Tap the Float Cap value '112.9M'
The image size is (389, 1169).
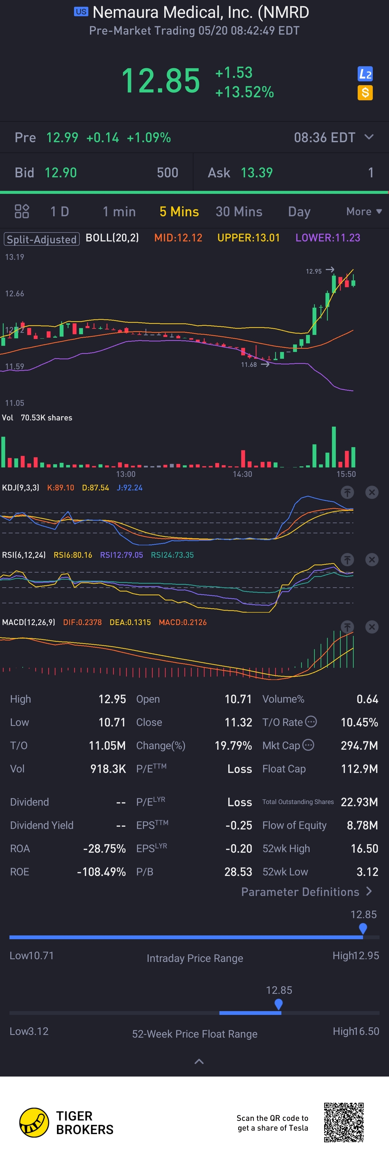360,769
